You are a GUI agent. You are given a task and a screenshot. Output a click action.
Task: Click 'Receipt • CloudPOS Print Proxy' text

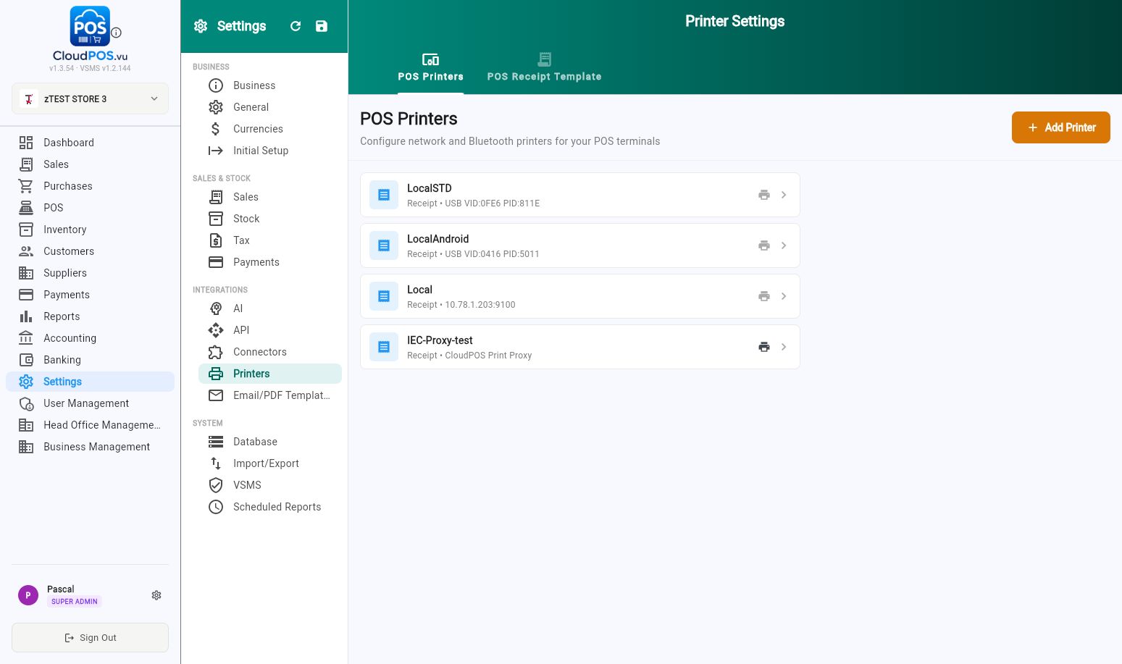(469, 356)
